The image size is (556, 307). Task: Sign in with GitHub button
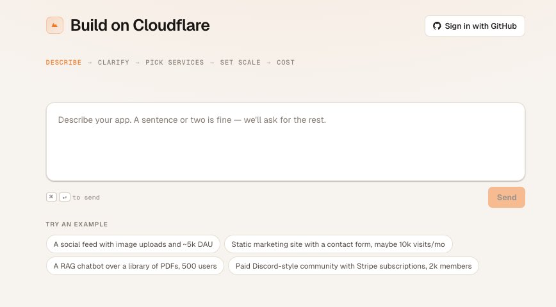coord(475,26)
